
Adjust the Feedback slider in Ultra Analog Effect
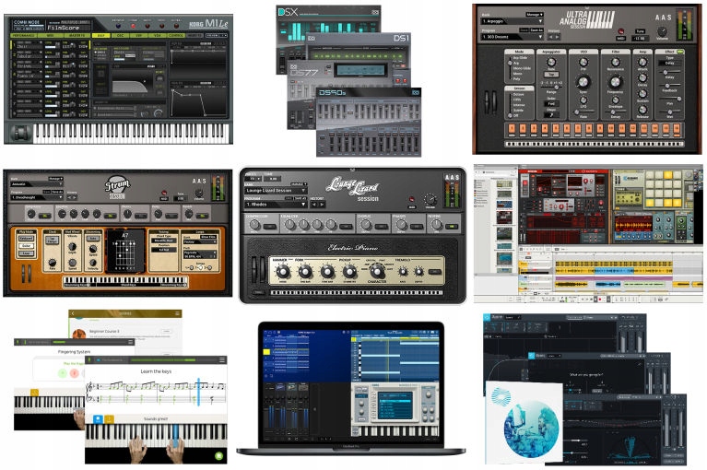670,85
